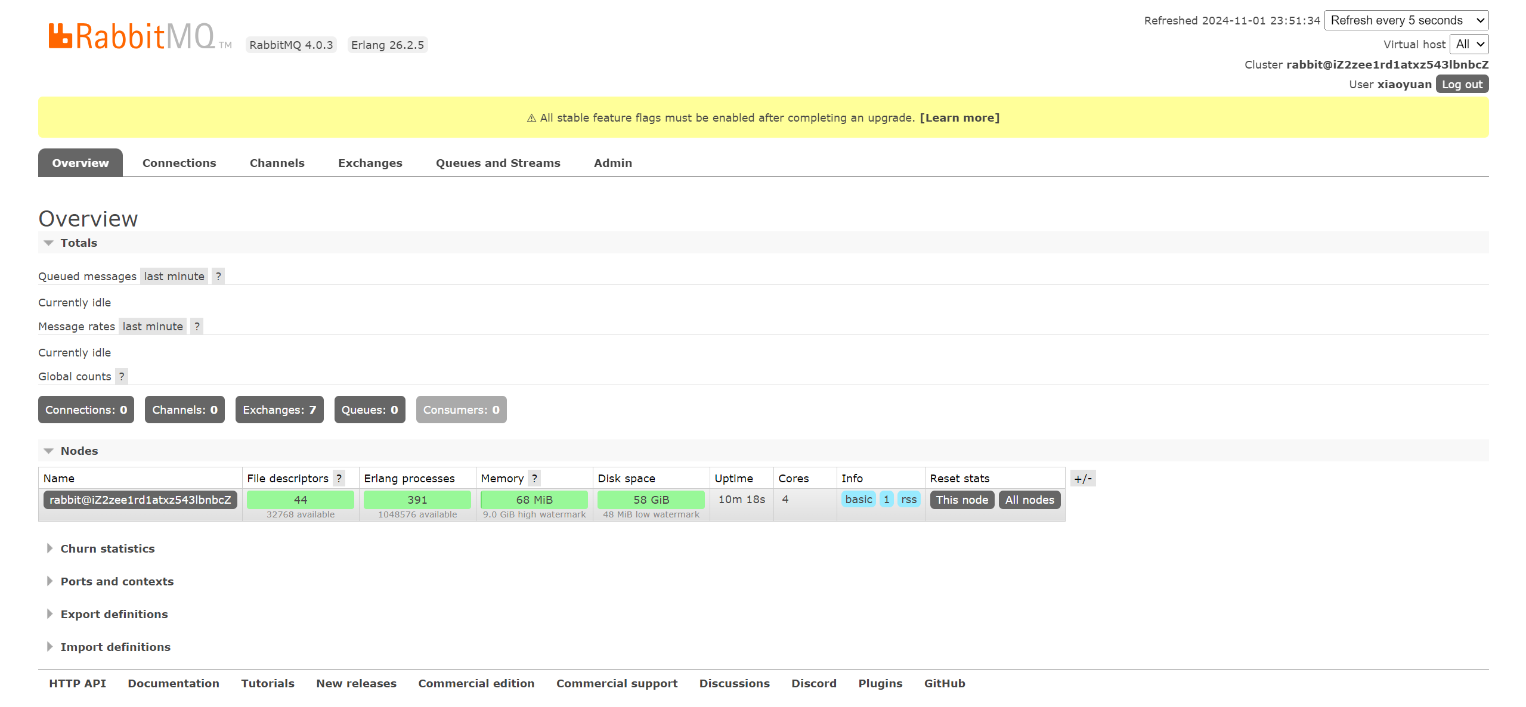Open the HTTP API footer link
Viewport: 1526px width, 707px height.
pos(78,683)
